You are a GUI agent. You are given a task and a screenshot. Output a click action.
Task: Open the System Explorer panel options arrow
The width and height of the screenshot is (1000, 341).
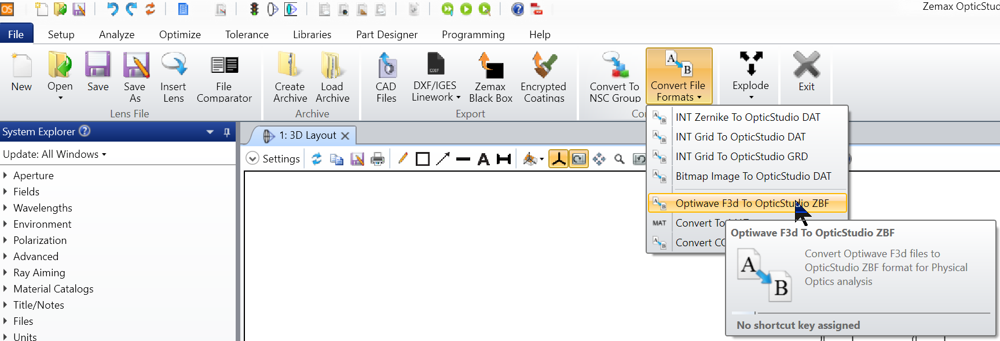[x=210, y=132]
